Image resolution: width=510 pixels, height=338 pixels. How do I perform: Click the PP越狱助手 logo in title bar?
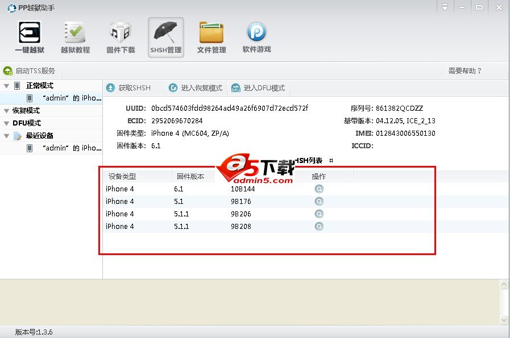tap(12, 8)
